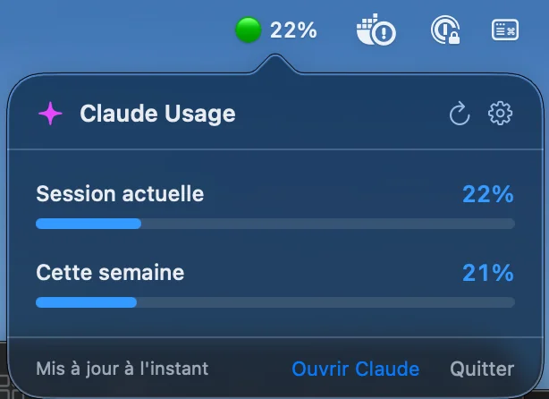Click the pink sparkle Claude logo
This screenshot has width=549, height=399.
tap(50, 114)
